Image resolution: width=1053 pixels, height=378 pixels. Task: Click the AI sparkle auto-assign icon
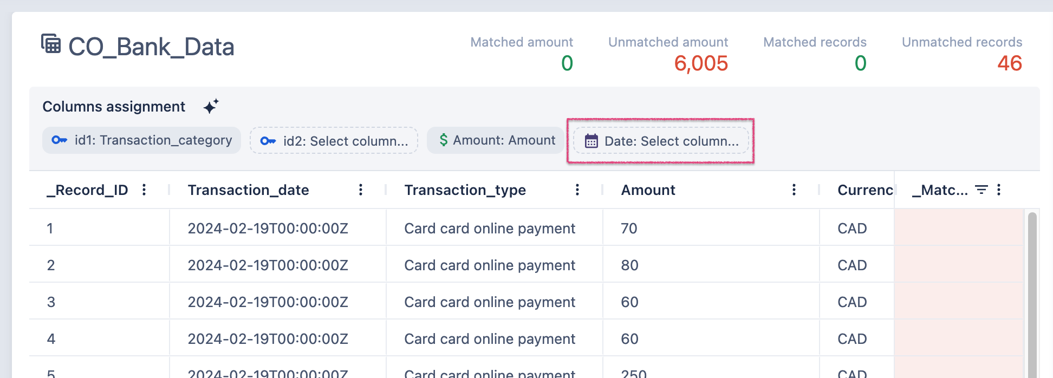tap(211, 106)
